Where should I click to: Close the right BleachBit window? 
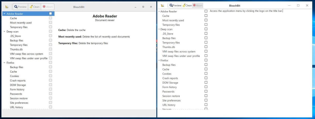[307, 5]
